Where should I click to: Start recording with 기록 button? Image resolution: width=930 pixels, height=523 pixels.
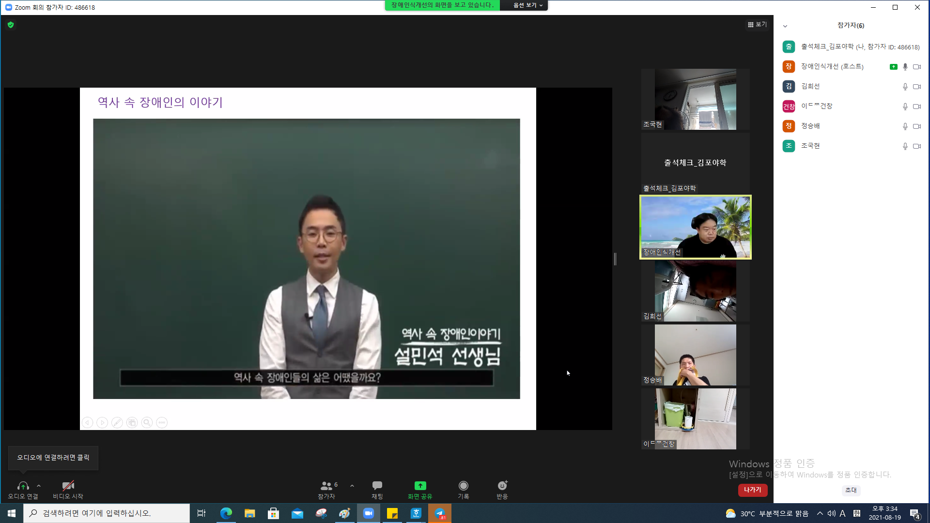464,490
